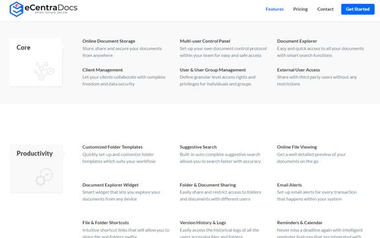The image size is (380, 238).
Task: Click the Email Alerts heading
Action: (x=289, y=185)
